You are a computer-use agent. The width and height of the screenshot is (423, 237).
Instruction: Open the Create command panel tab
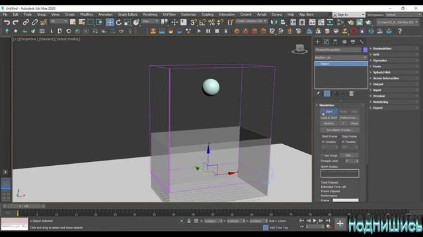[317, 41]
